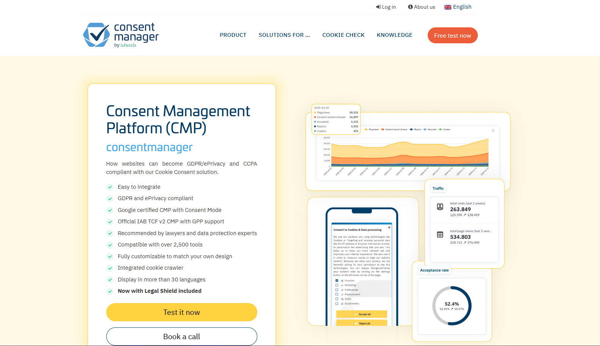Click the checkmark beside Display in more than 30 languages
600x346 pixels.
[110, 280]
